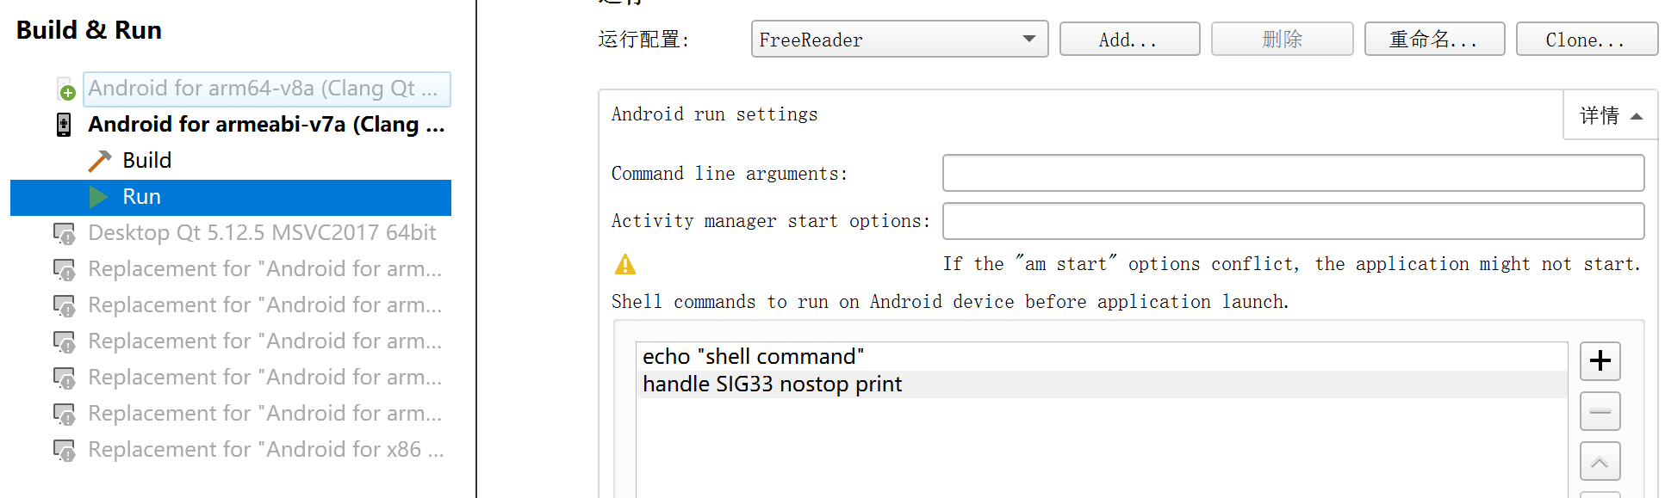
Task: Click the Add... run configuration button
Action: coord(1129,40)
